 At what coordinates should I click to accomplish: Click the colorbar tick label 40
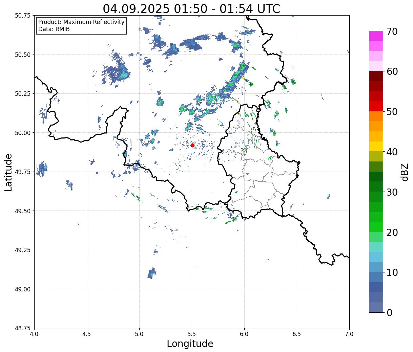click(x=392, y=152)
